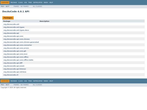Select the Packages tab caption
Image resolution: width=147 pixels, height=110 pixels.
click(8, 18)
